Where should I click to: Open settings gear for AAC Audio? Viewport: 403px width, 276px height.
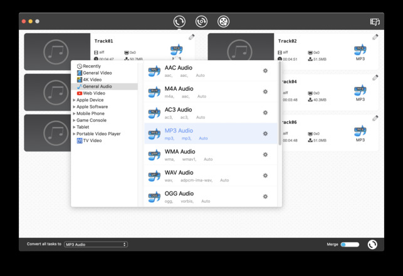tap(265, 71)
